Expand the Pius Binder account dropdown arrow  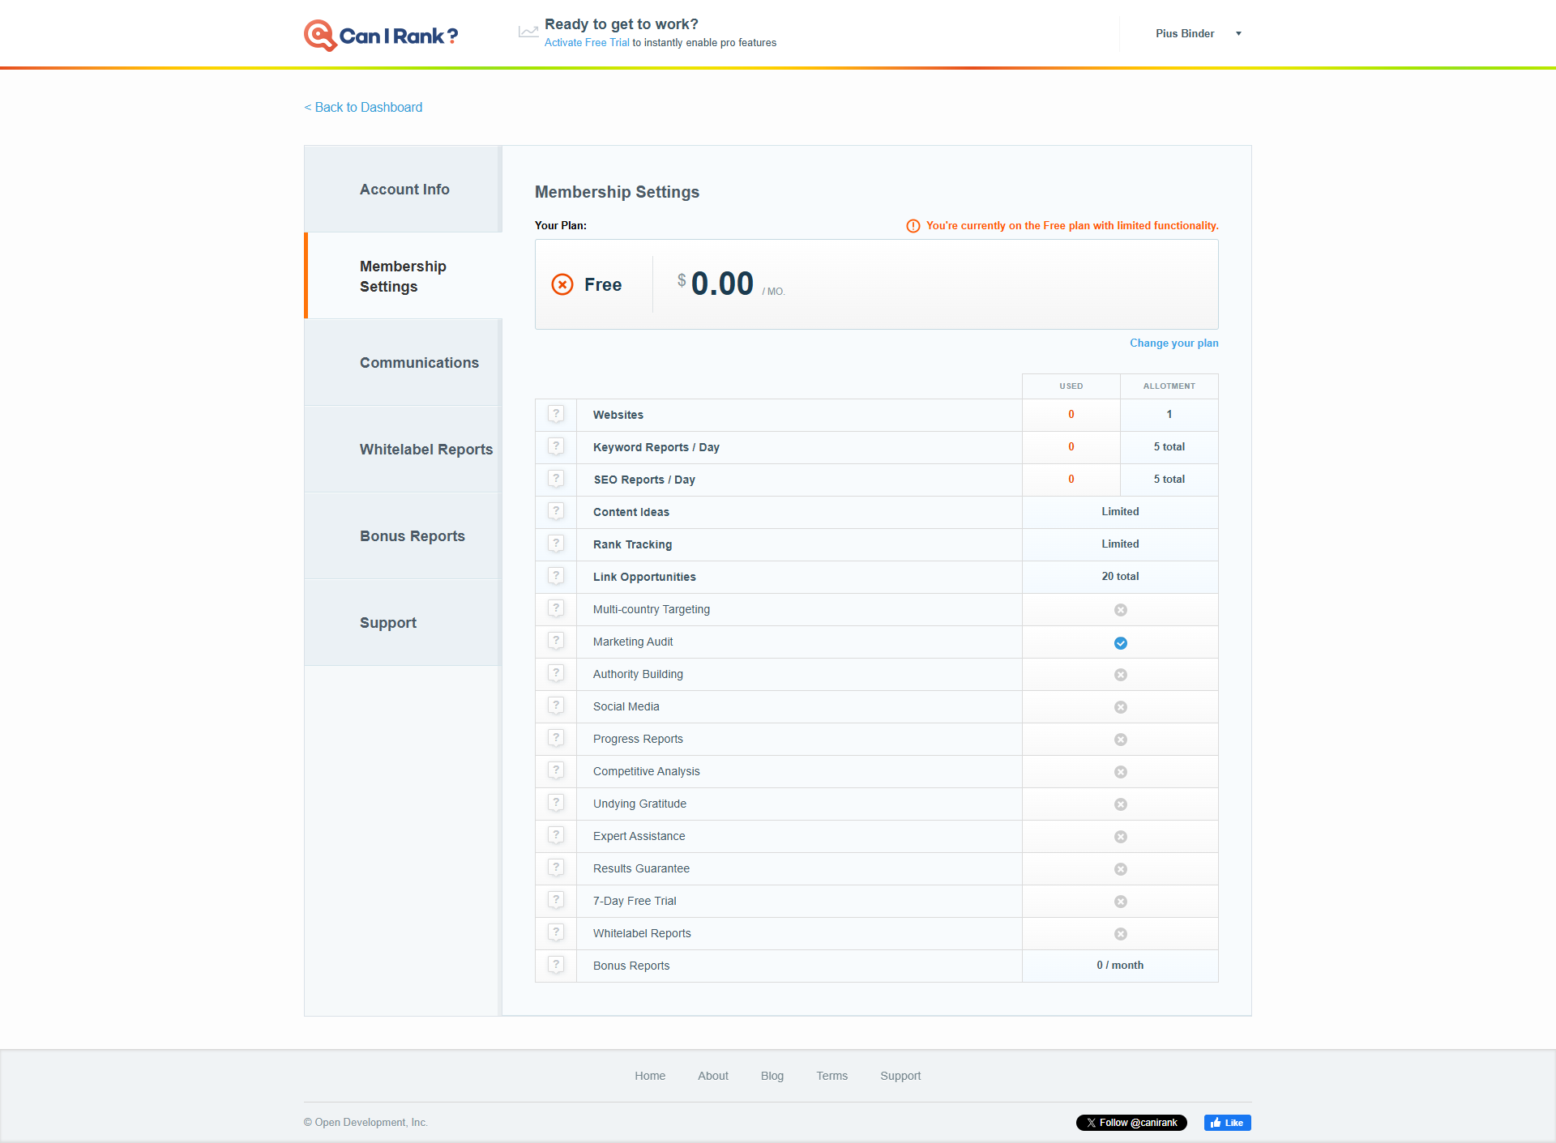pos(1238,34)
